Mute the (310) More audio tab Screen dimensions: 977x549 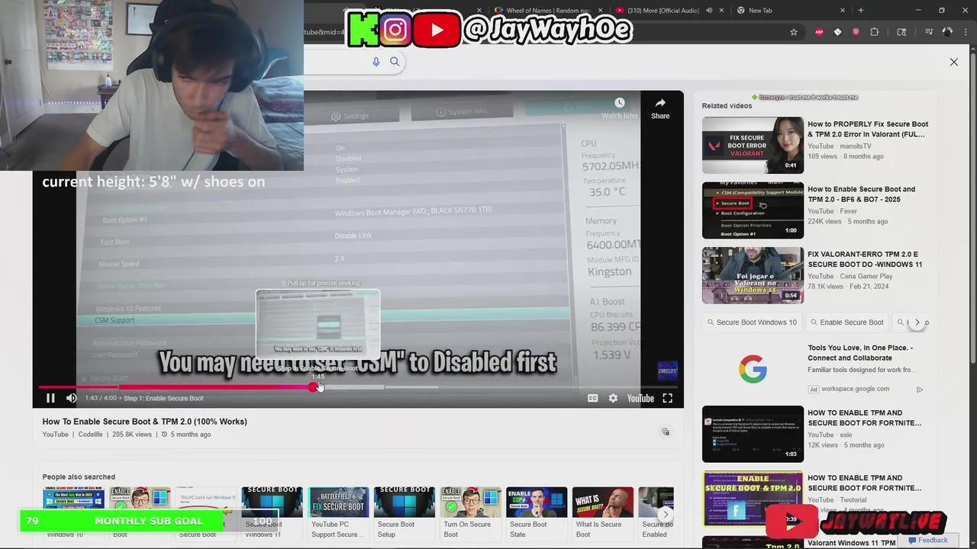coord(709,11)
